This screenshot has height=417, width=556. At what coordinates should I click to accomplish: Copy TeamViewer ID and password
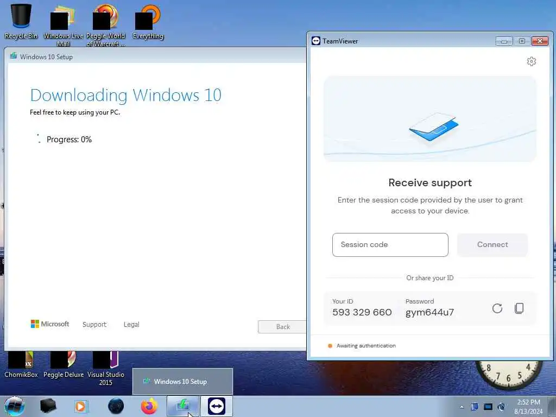pos(519,308)
